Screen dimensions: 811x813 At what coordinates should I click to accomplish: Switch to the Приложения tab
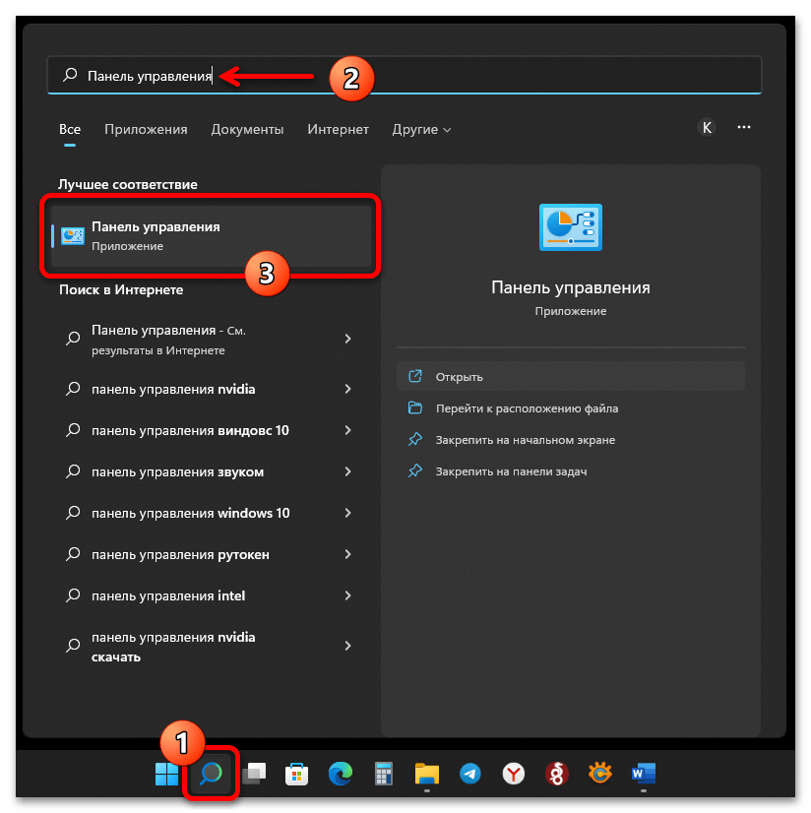tap(146, 130)
